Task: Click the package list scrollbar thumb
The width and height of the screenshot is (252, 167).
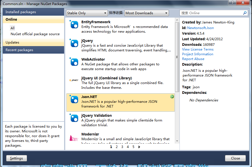Action: tap(177, 57)
